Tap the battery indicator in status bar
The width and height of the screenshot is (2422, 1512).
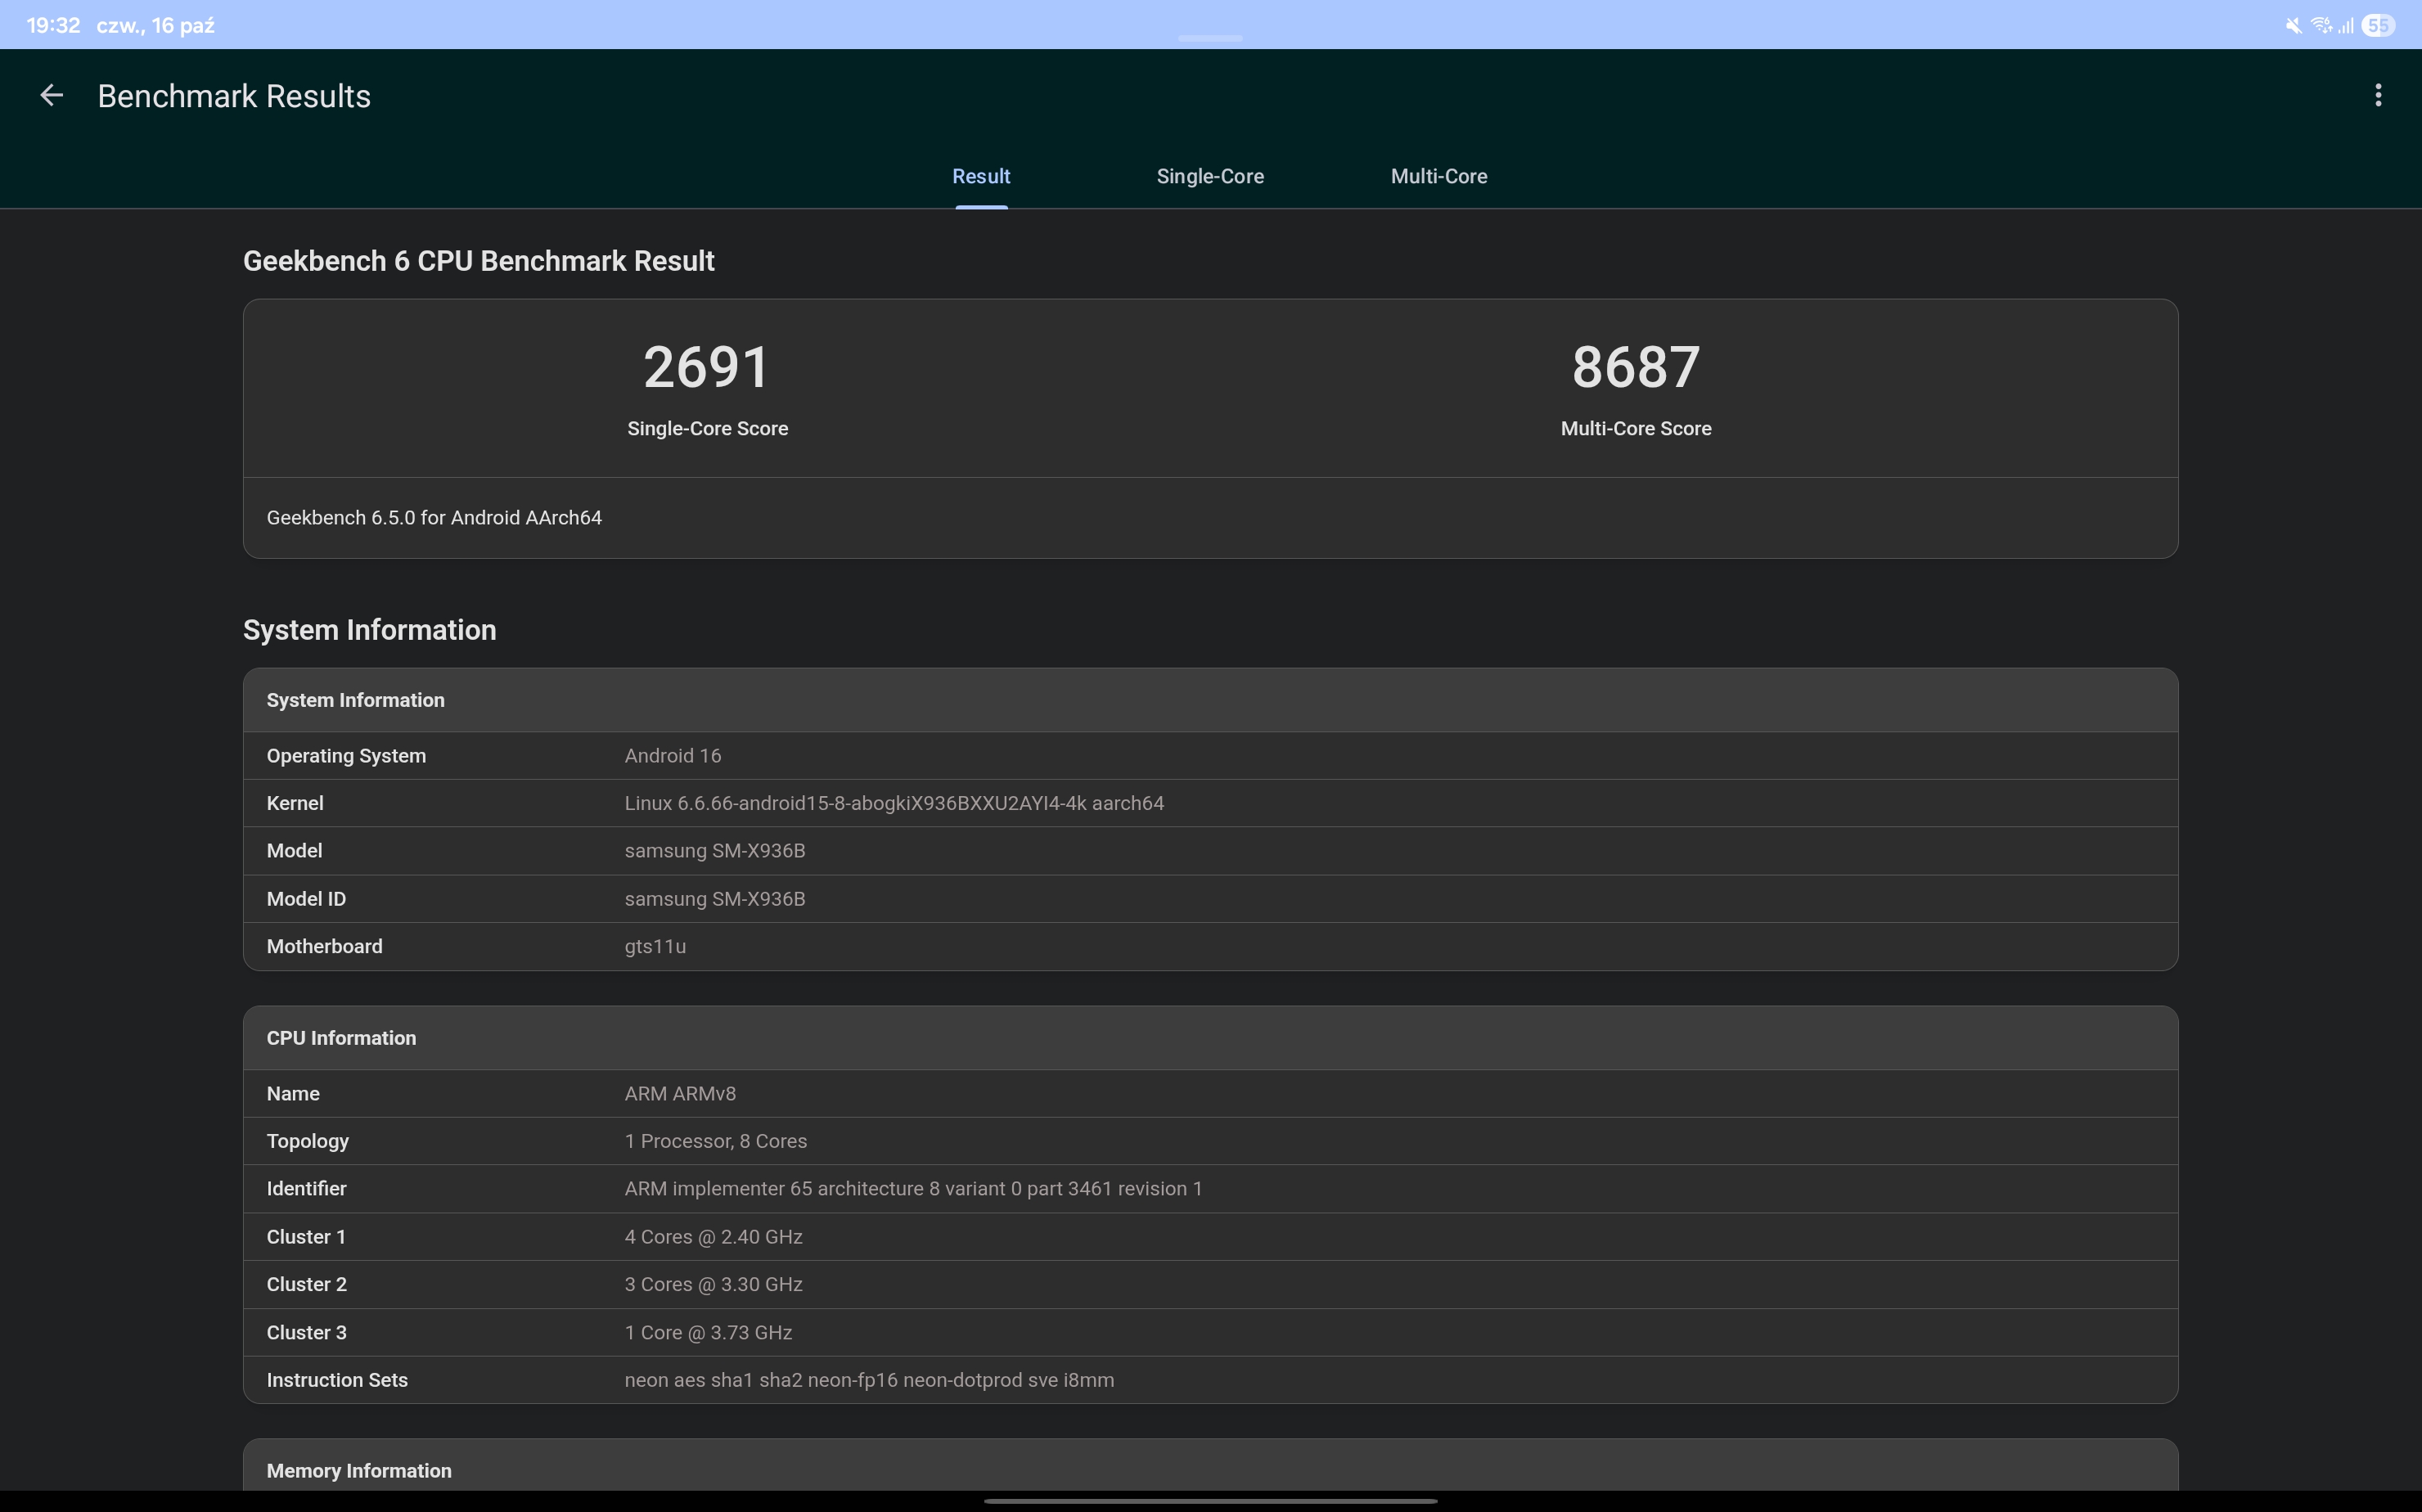[2379, 26]
